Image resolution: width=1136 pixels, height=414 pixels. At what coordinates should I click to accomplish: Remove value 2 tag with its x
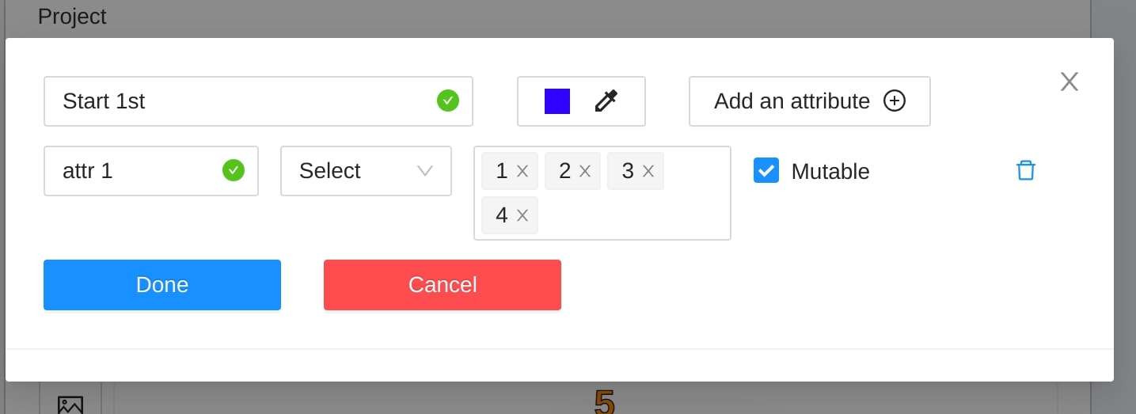[x=585, y=171]
